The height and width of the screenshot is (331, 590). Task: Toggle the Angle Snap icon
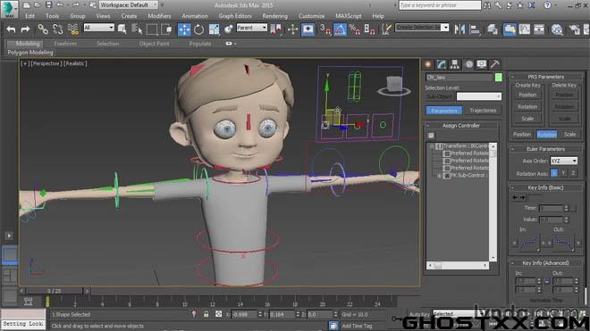coord(340,29)
